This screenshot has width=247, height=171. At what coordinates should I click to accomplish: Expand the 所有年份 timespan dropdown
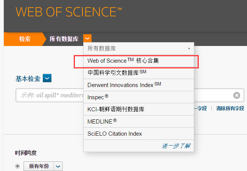pyautogui.click(x=58, y=166)
